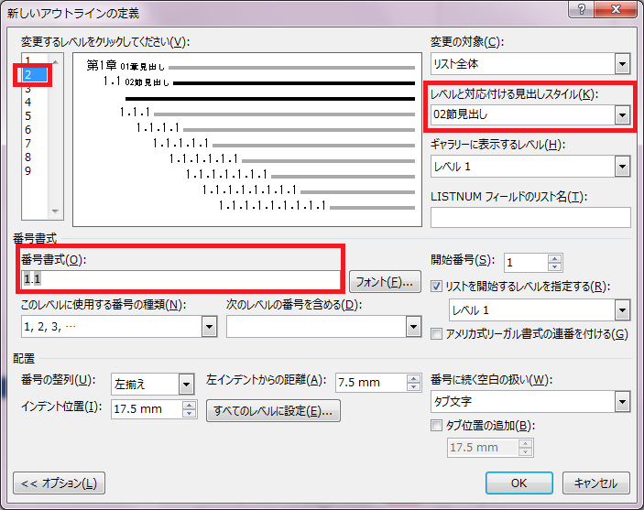Image resolution: width=644 pixels, height=510 pixels.
Task: Decrease the 開始番号 value
Action: coord(555,267)
